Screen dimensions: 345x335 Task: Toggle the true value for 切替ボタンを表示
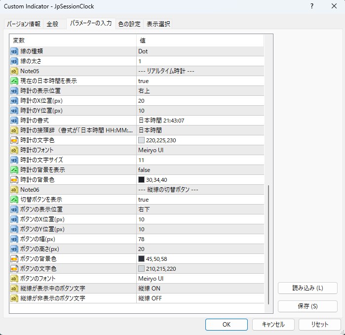click(200, 200)
